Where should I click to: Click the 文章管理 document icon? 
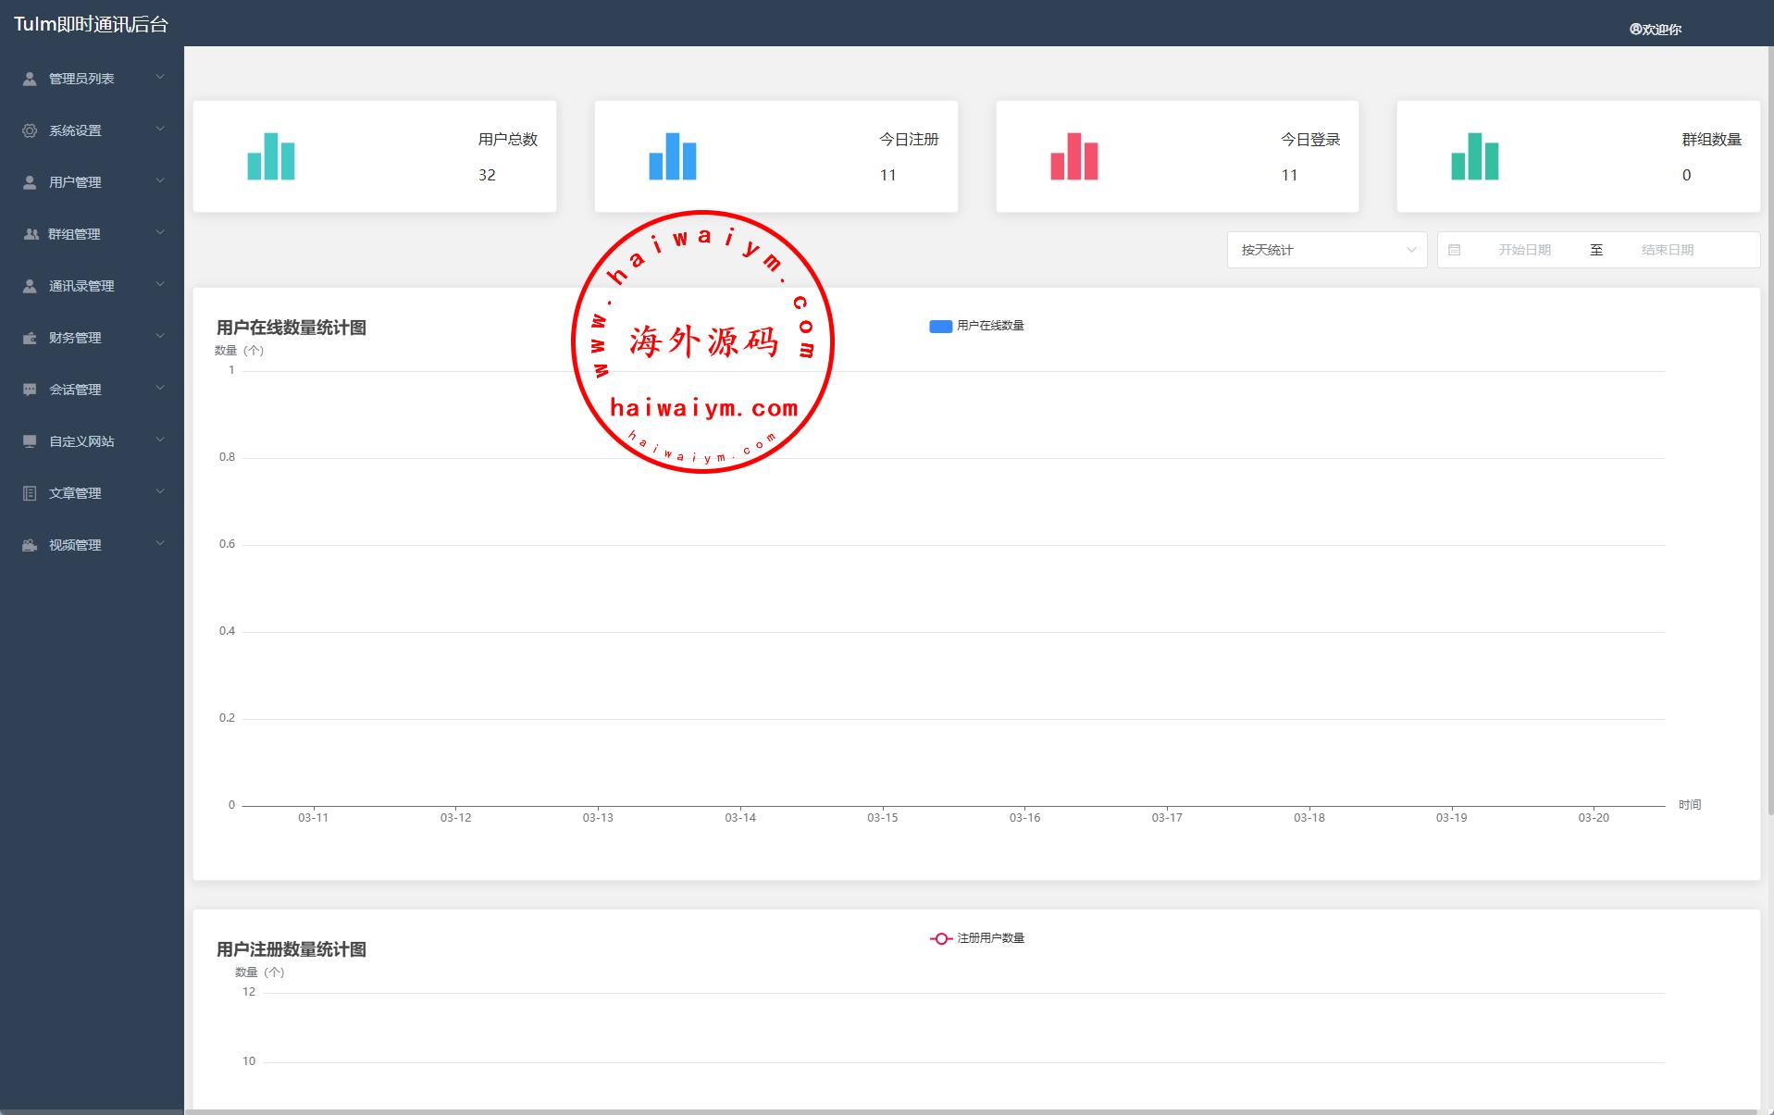(x=30, y=493)
